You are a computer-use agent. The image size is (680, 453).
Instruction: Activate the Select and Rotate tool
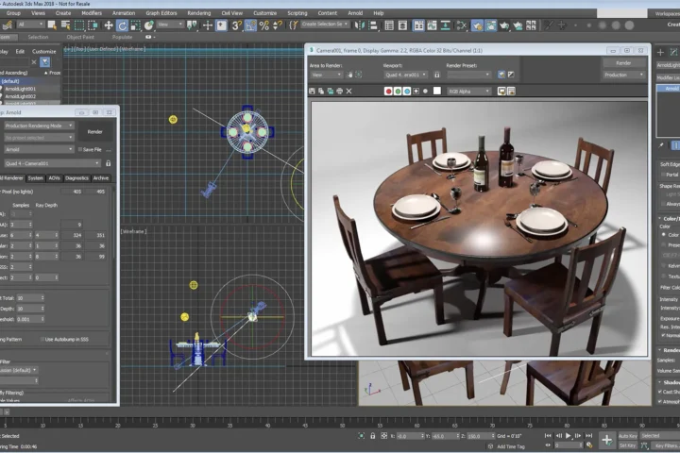point(122,26)
